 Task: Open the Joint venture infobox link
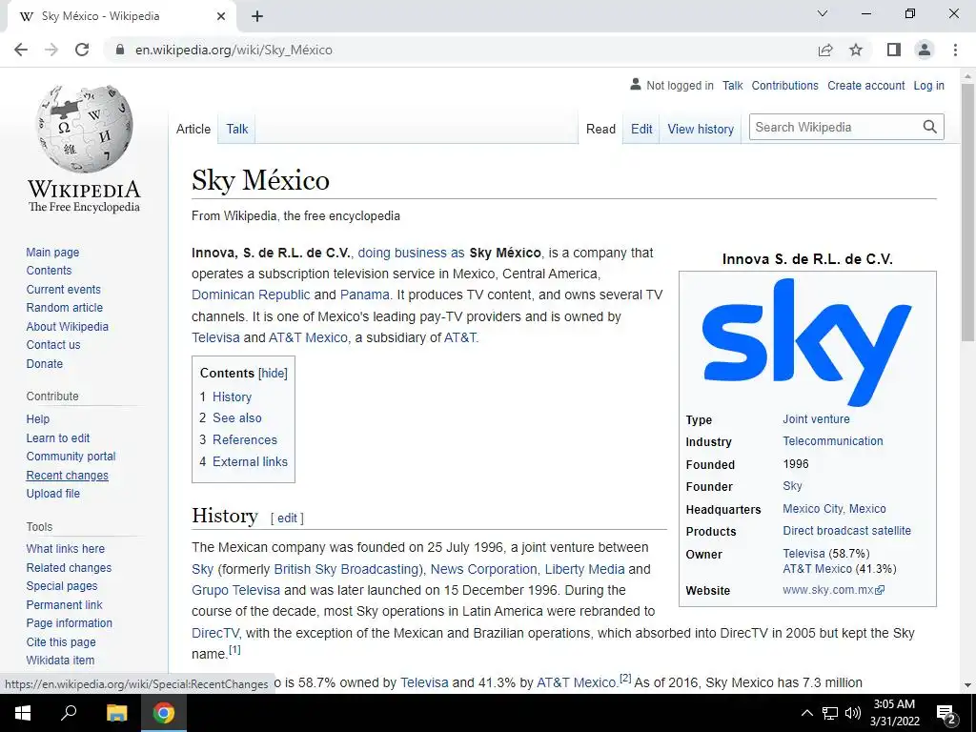[816, 419]
